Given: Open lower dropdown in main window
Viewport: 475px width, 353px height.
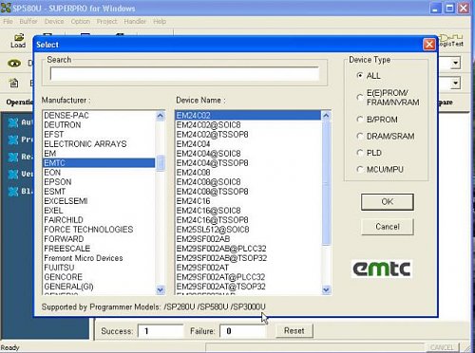Looking at the screenshot, I should tap(455, 84).
